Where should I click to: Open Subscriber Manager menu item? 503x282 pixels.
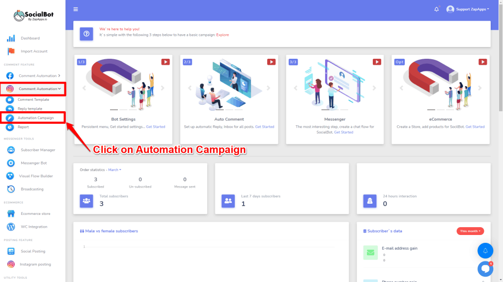pyautogui.click(x=38, y=150)
